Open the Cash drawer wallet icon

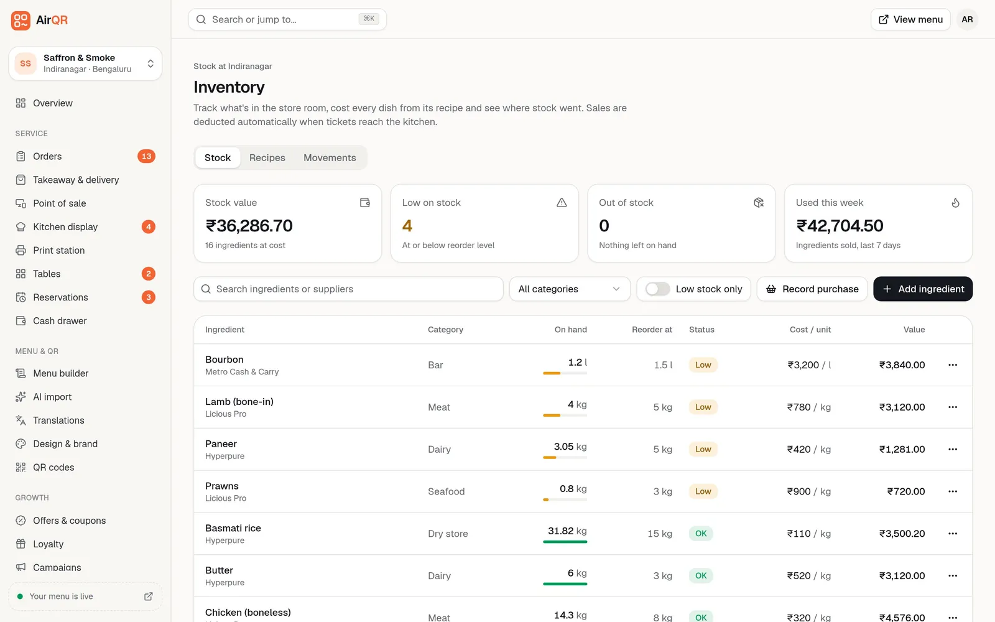point(21,321)
